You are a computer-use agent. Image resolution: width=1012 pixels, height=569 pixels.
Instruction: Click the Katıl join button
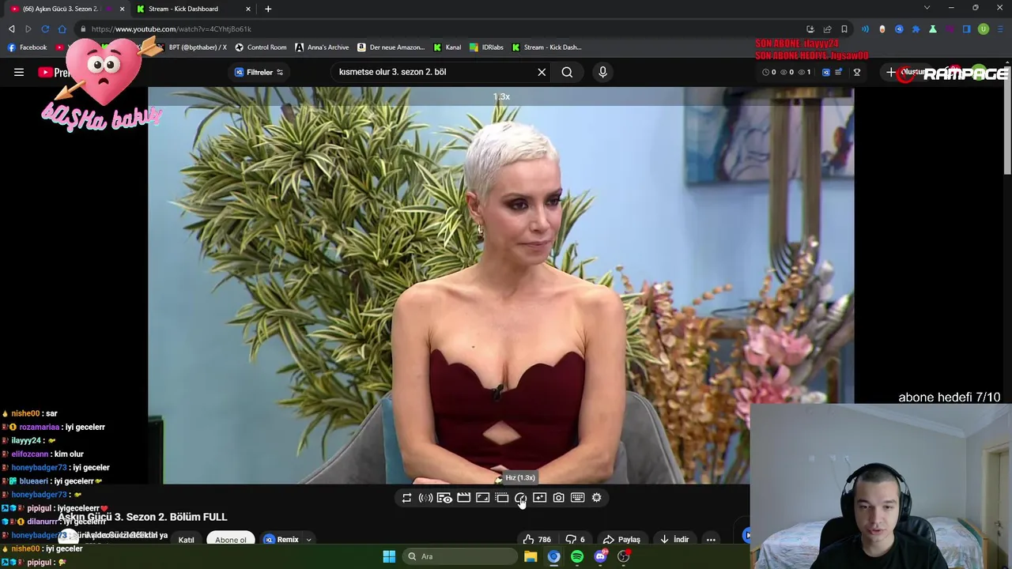(187, 540)
